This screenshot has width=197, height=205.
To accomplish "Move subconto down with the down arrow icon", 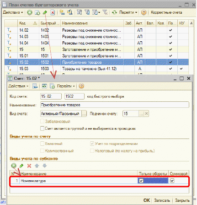I will [45, 166].
